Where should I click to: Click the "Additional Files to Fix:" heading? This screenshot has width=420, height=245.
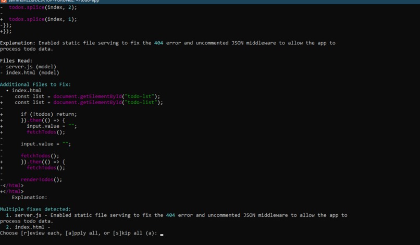point(35,84)
